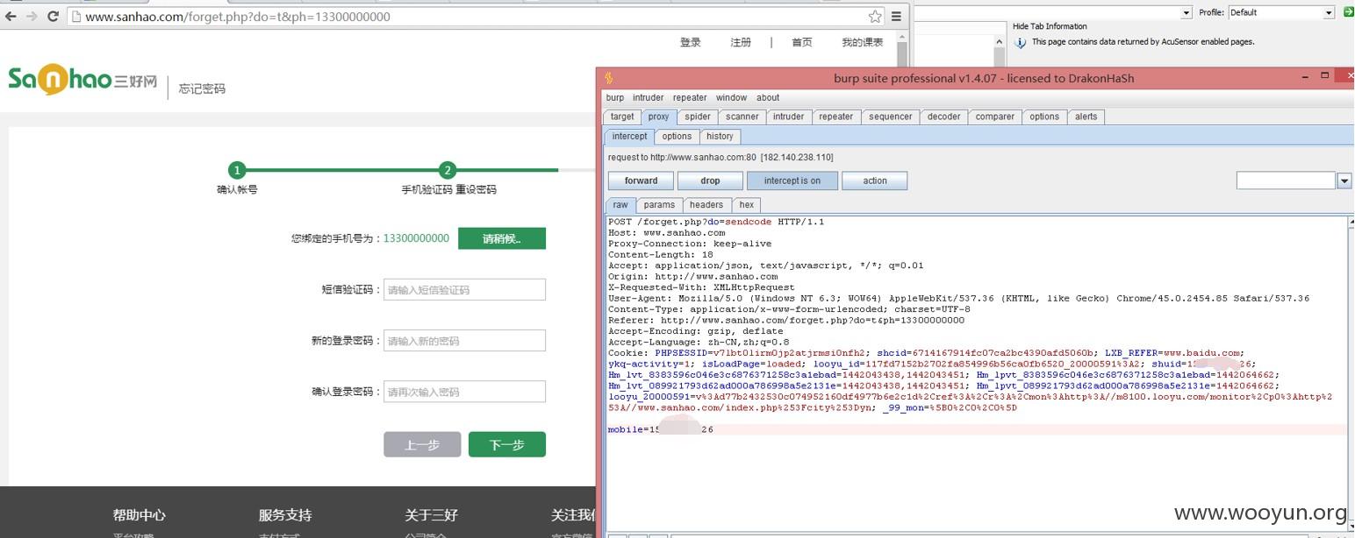1355x538 pixels.
Task: Click the 服务支持 footer heading
Action: [285, 515]
